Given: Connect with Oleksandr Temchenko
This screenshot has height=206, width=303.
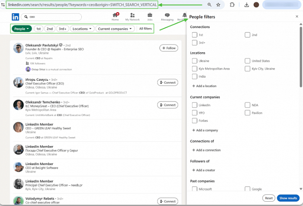Looking at the screenshot, I should pyautogui.click(x=168, y=105).
